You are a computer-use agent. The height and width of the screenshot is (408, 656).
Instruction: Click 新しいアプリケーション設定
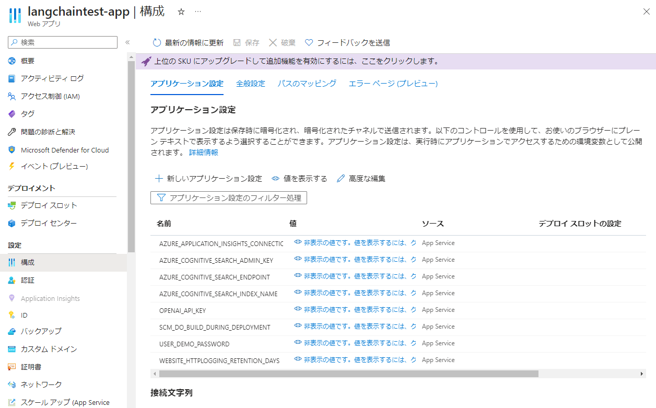click(208, 179)
